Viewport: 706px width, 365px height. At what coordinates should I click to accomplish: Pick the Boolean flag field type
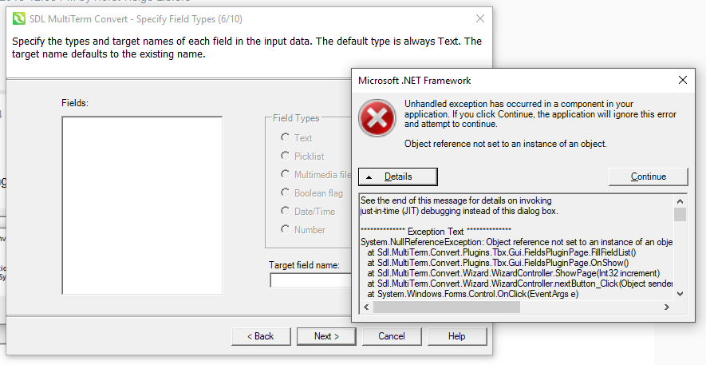coord(285,192)
